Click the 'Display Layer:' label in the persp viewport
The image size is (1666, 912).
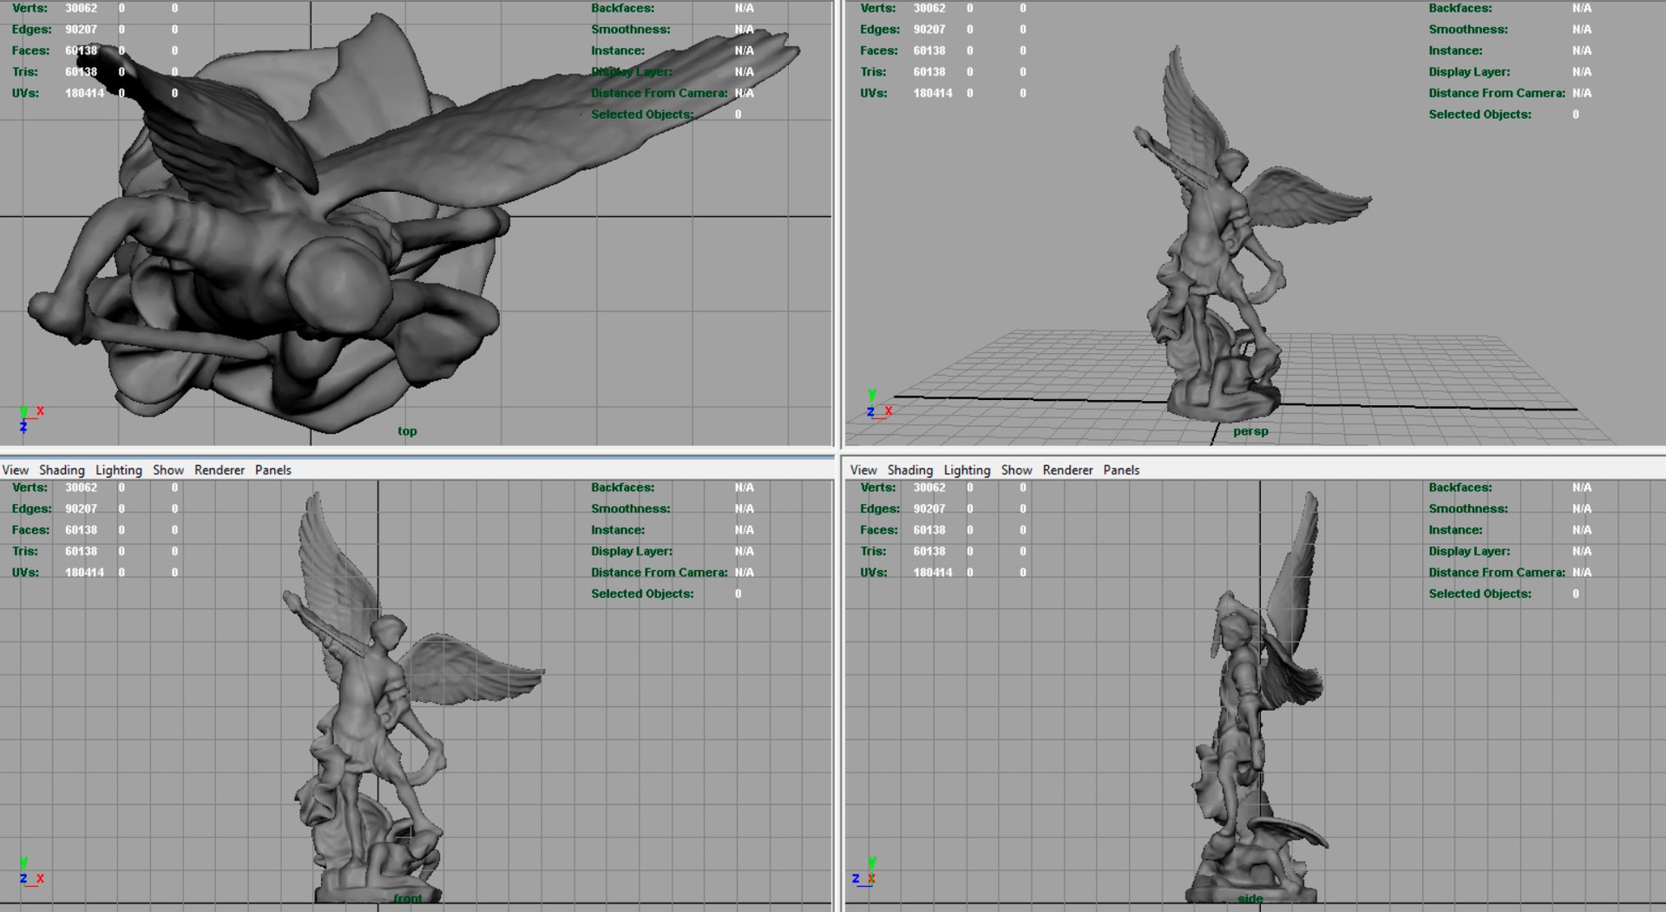(x=1469, y=72)
